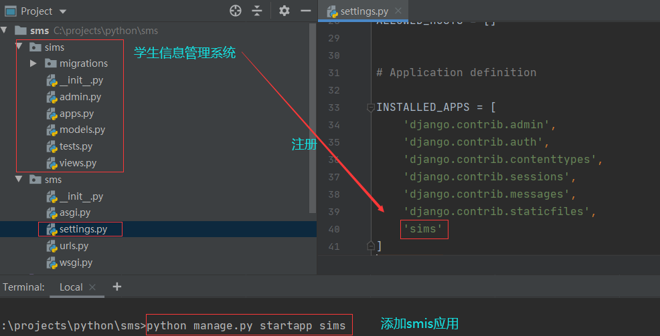This screenshot has width=660, height=336.
Task: Open __init__.py under sms package
Action: (x=81, y=196)
